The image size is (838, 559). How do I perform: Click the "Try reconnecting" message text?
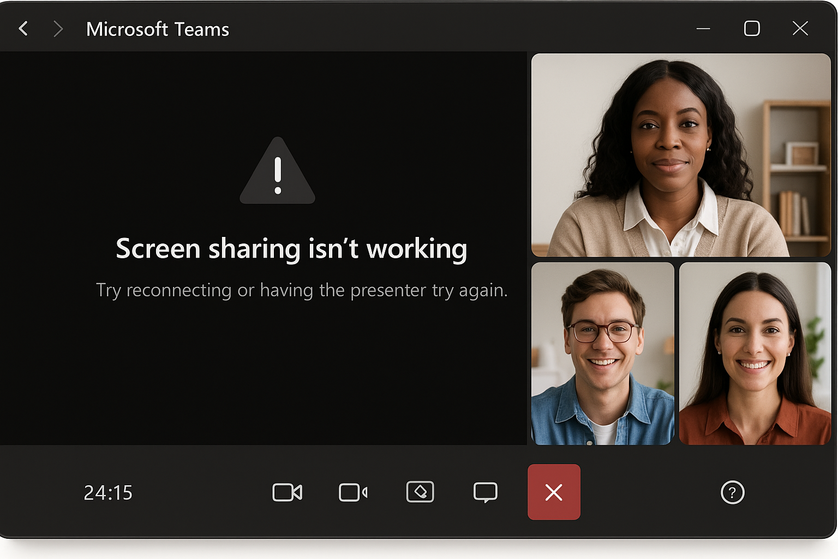coord(302,290)
